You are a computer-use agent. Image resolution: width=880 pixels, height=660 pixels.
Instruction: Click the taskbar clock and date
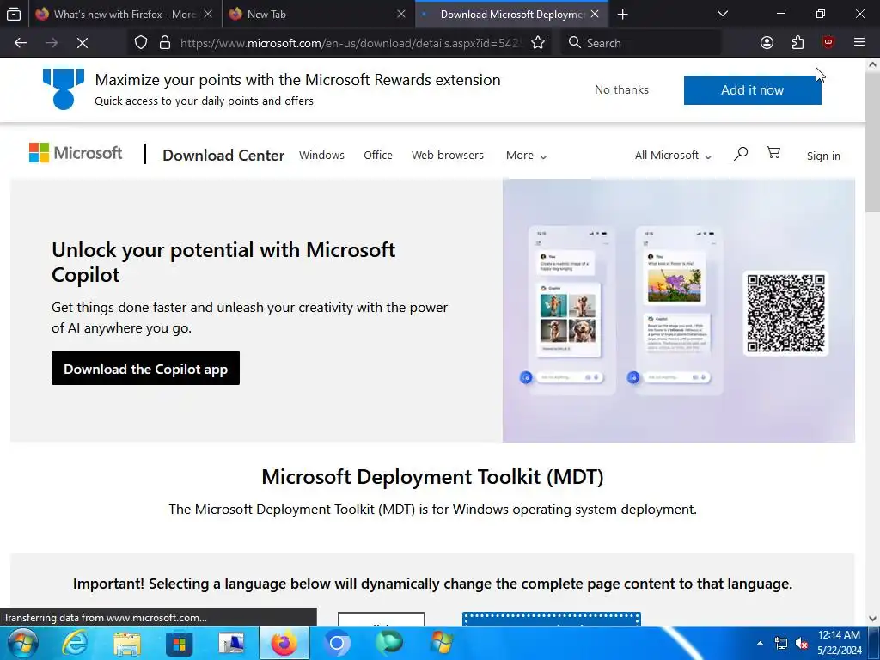839,643
